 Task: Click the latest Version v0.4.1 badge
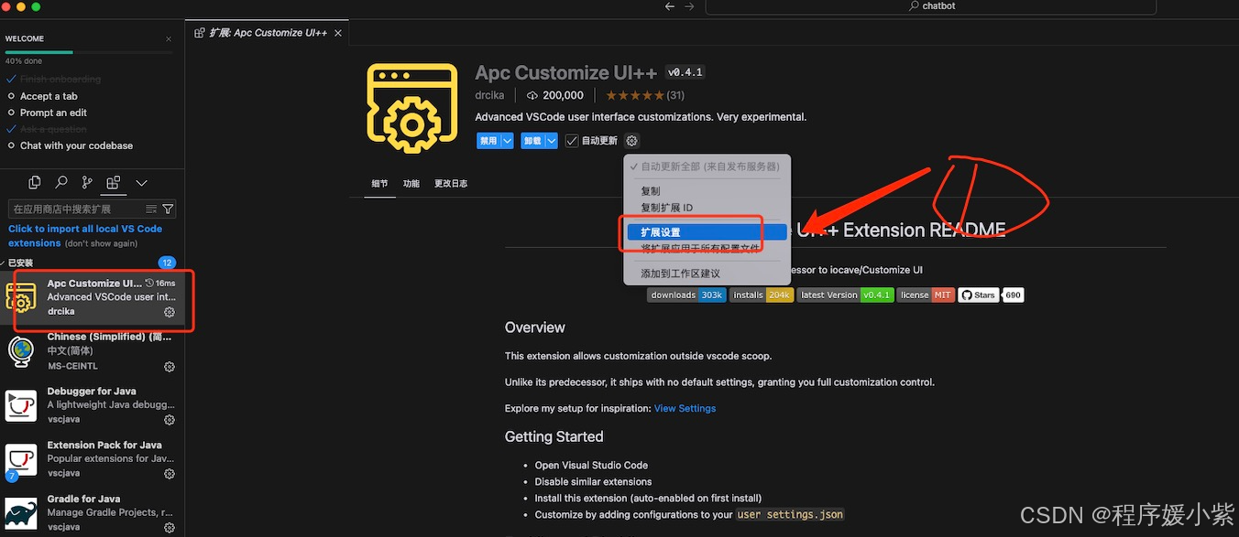pos(845,295)
